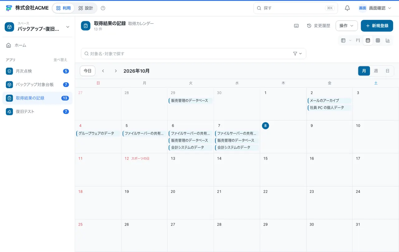The height and width of the screenshot is (252, 399).
Task: Expand the 画面確認 user menu
Action: (x=375, y=8)
